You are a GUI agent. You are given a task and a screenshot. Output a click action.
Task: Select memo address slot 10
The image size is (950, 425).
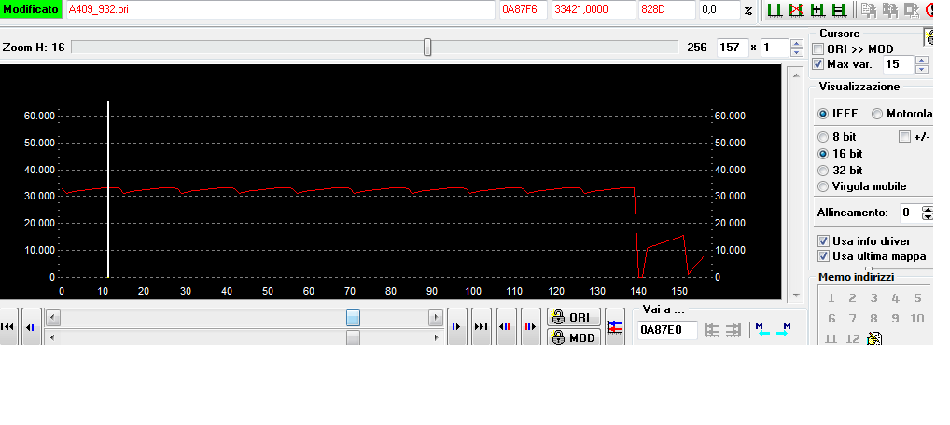[916, 319]
